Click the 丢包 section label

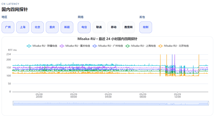(x=142, y=17)
